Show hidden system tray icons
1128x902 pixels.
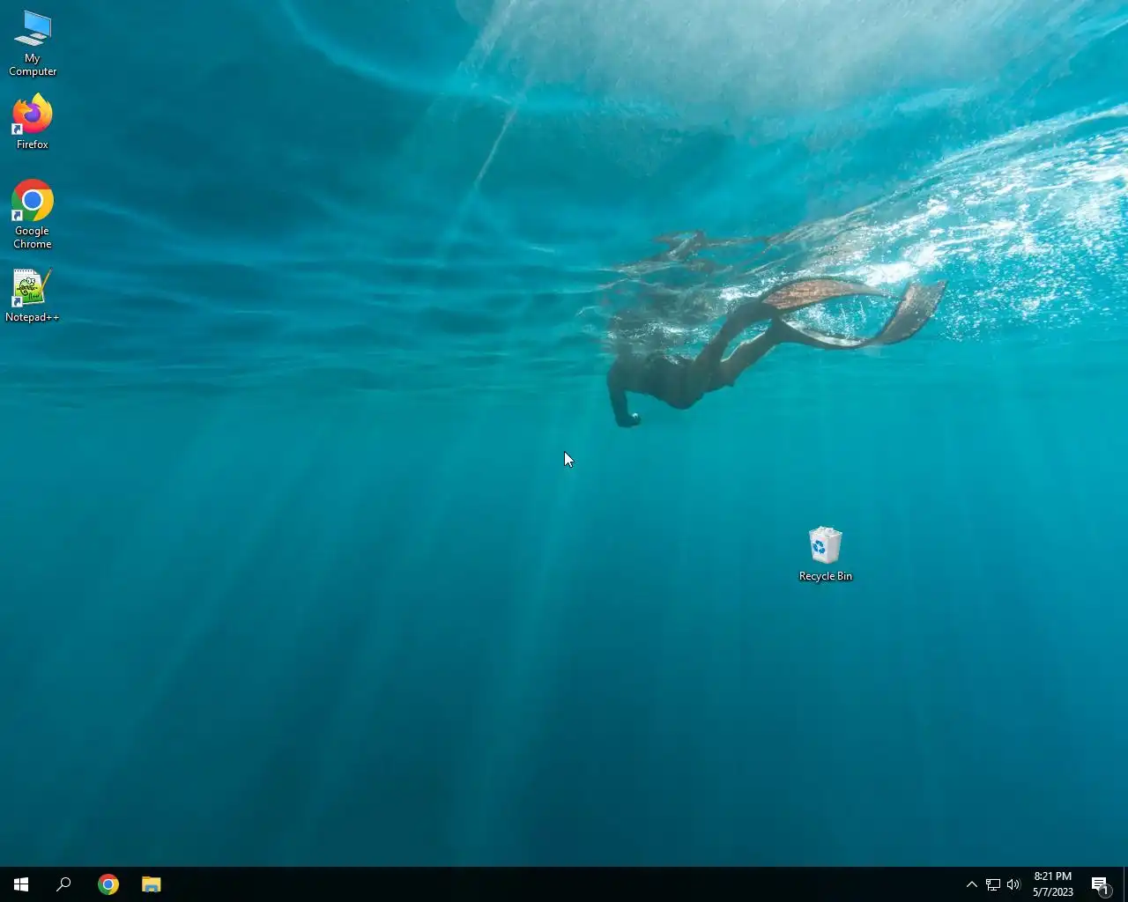pyautogui.click(x=972, y=884)
